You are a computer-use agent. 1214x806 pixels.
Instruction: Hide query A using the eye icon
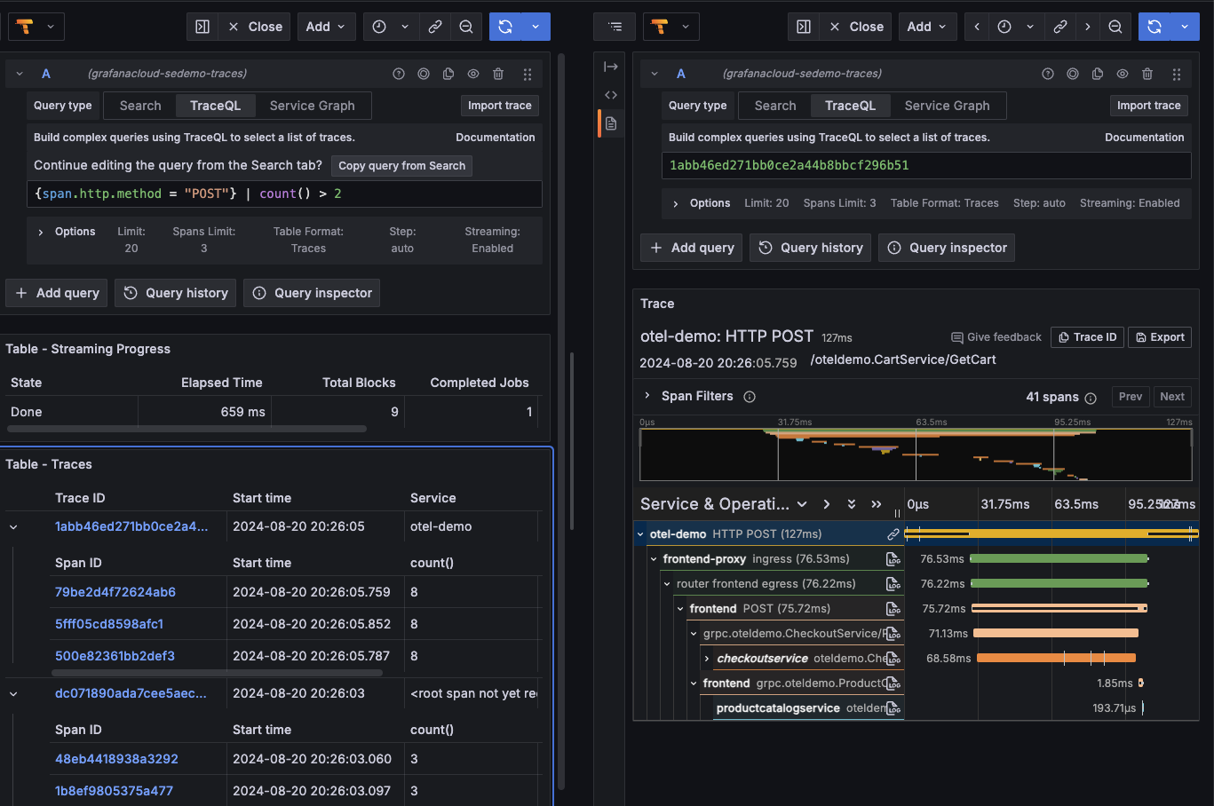[x=473, y=74]
